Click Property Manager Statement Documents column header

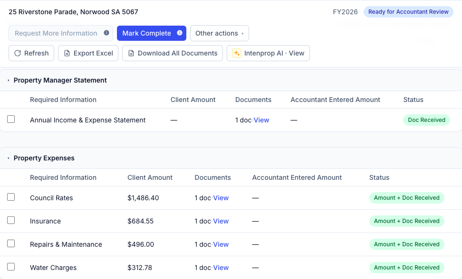[253, 100]
